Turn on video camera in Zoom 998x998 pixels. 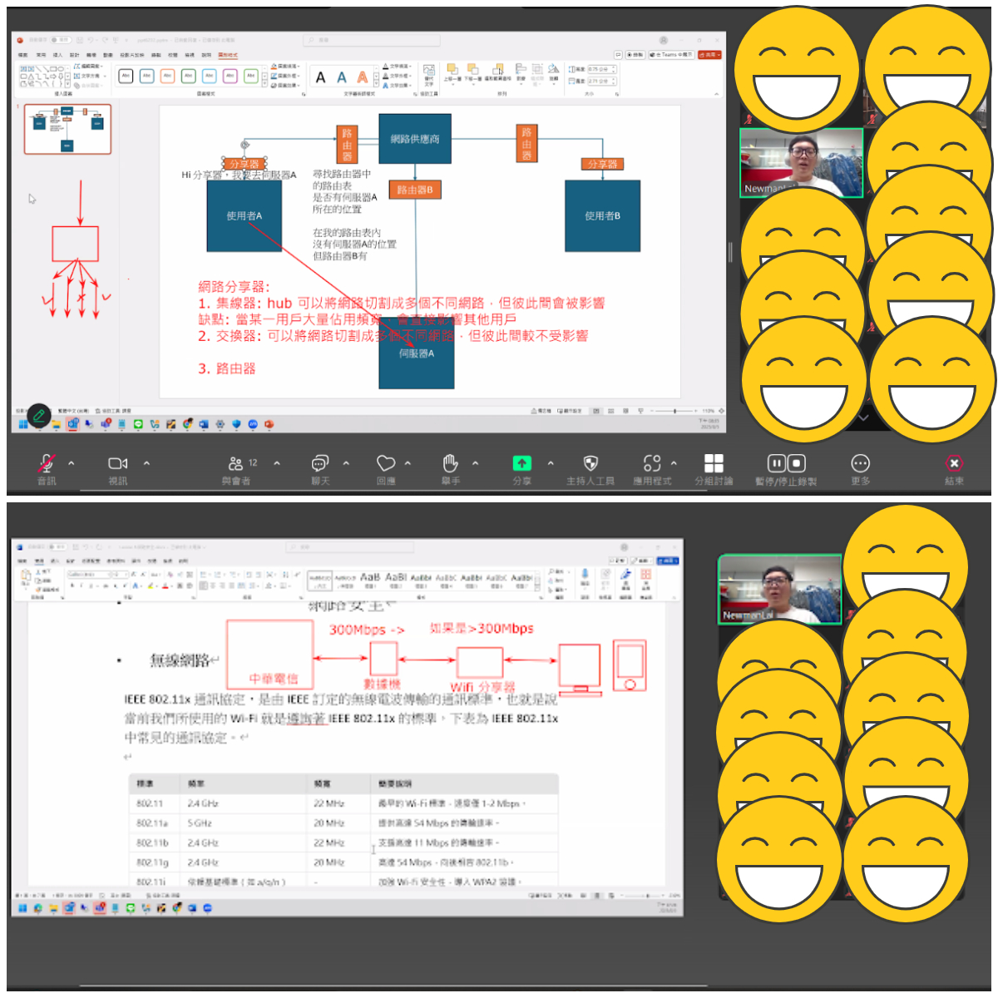118,464
